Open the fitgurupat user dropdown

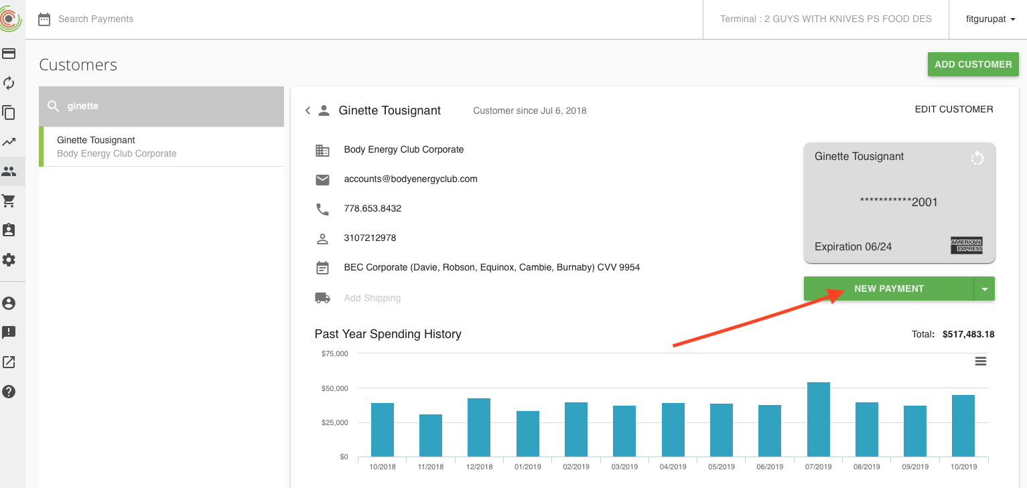click(x=990, y=19)
